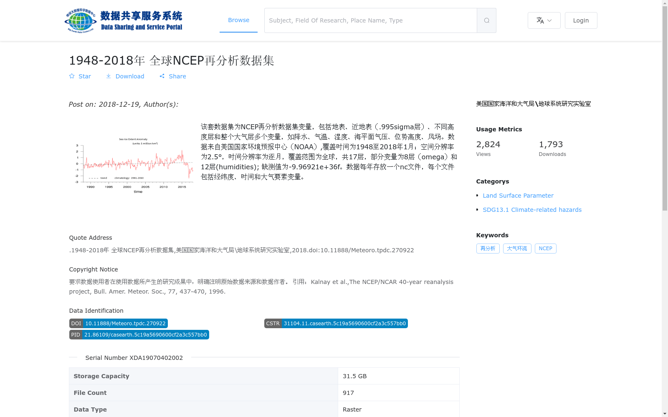Image resolution: width=668 pixels, height=417 pixels.
Task: Click the vertical scrollbar thumb
Action: tap(665, 108)
